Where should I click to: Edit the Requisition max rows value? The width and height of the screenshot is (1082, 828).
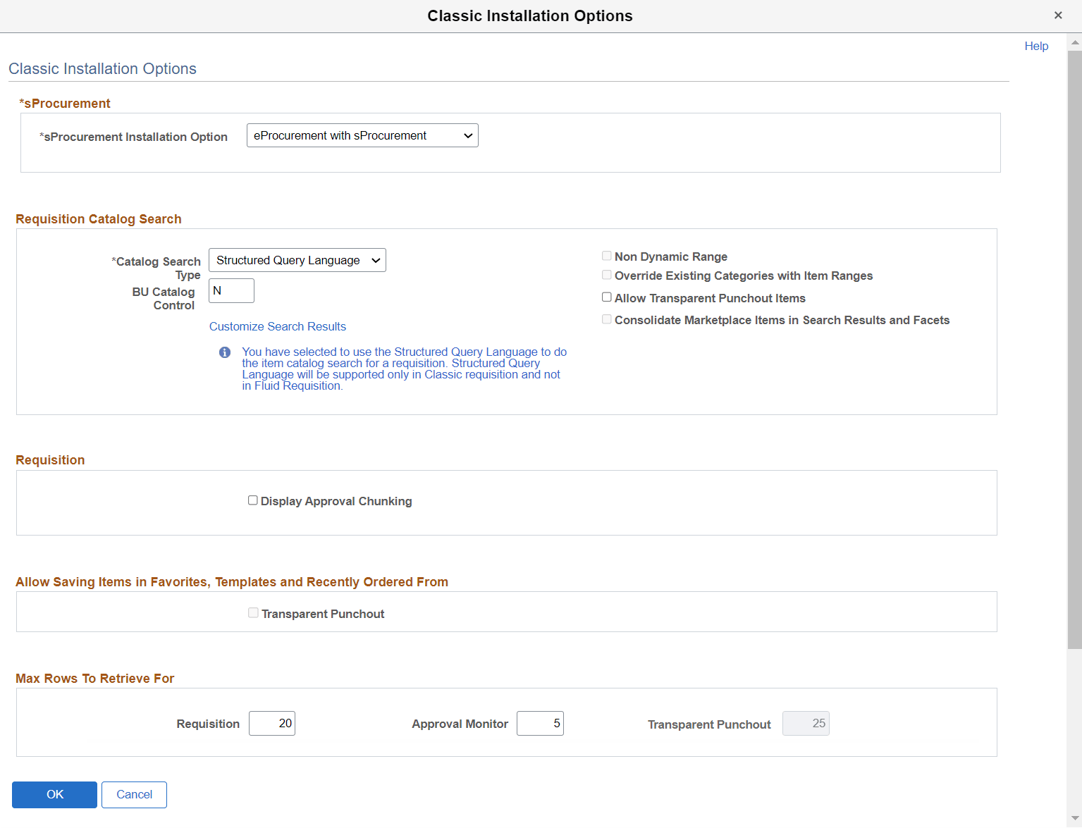tap(272, 723)
